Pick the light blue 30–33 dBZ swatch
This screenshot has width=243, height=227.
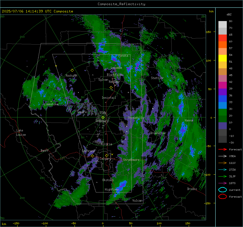[x=222, y=105]
